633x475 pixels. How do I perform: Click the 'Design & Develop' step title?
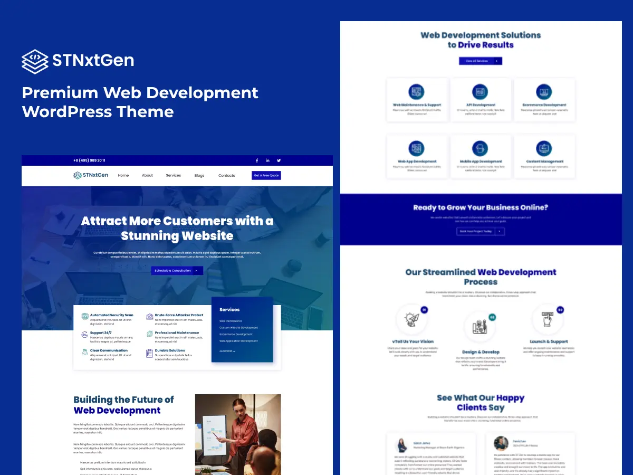[481, 352]
